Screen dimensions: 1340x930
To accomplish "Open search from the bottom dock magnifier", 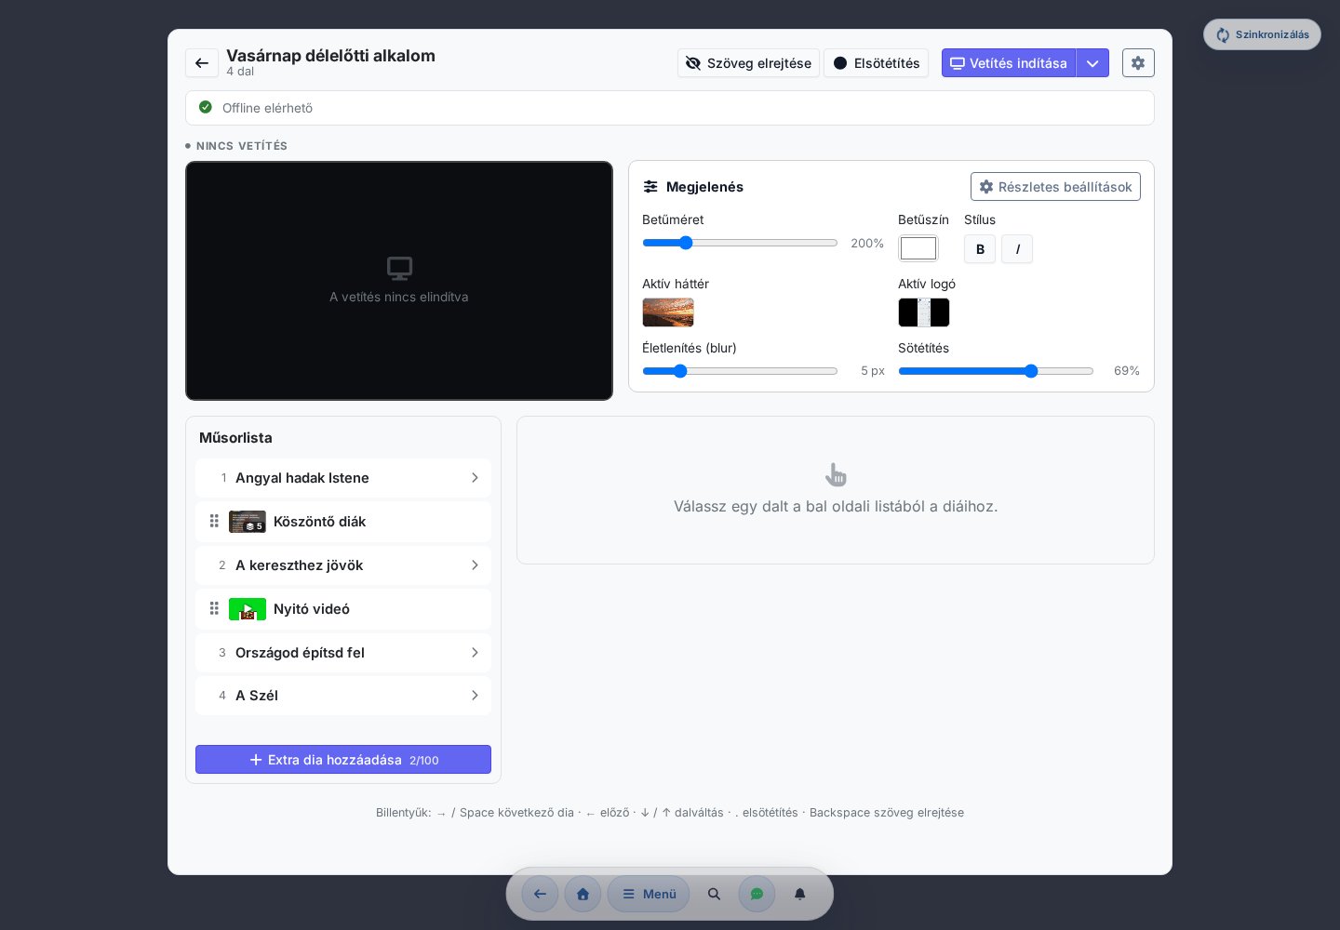I will click(x=714, y=894).
